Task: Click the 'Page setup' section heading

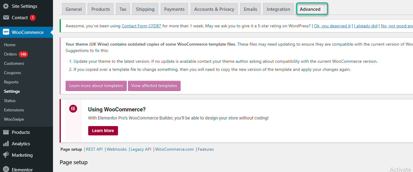Action: (74, 162)
